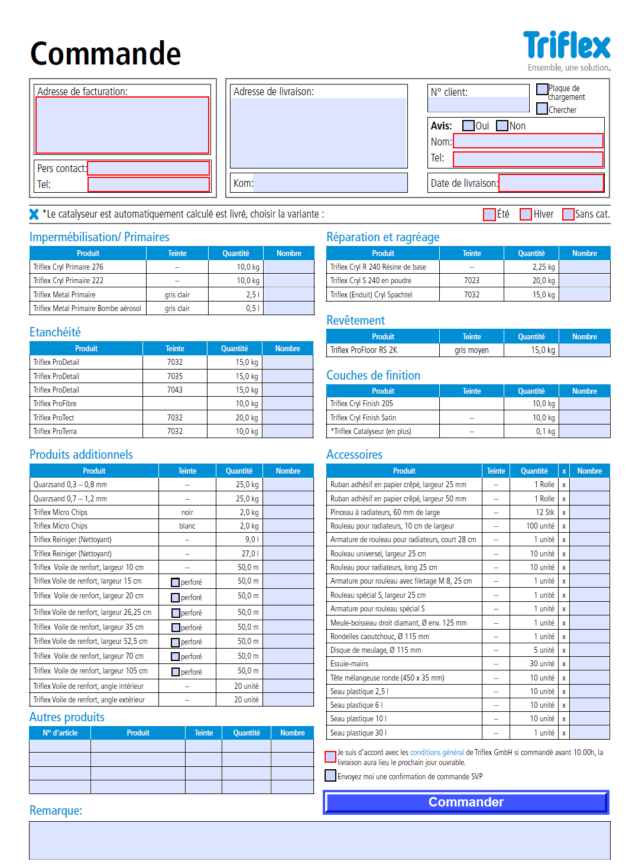Click the Date de livraison field
The image size is (629, 865).
tap(551, 183)
